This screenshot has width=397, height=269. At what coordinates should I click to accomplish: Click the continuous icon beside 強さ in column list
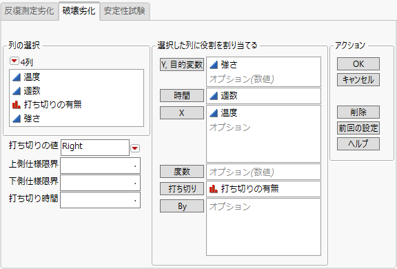tap(17, 118)
